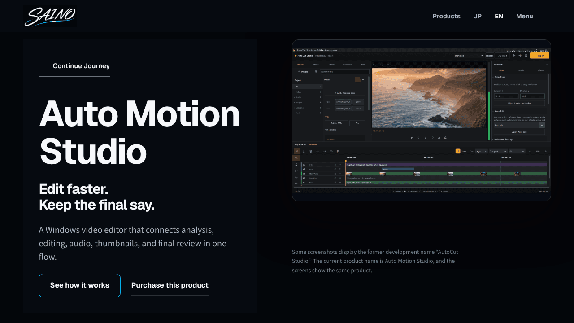574x323 pixels.
Task: Click the Search media field
Action: tap(344, 72)
